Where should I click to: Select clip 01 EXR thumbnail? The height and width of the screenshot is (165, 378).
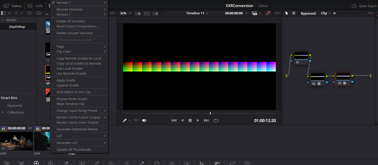(x=17, y=141)
